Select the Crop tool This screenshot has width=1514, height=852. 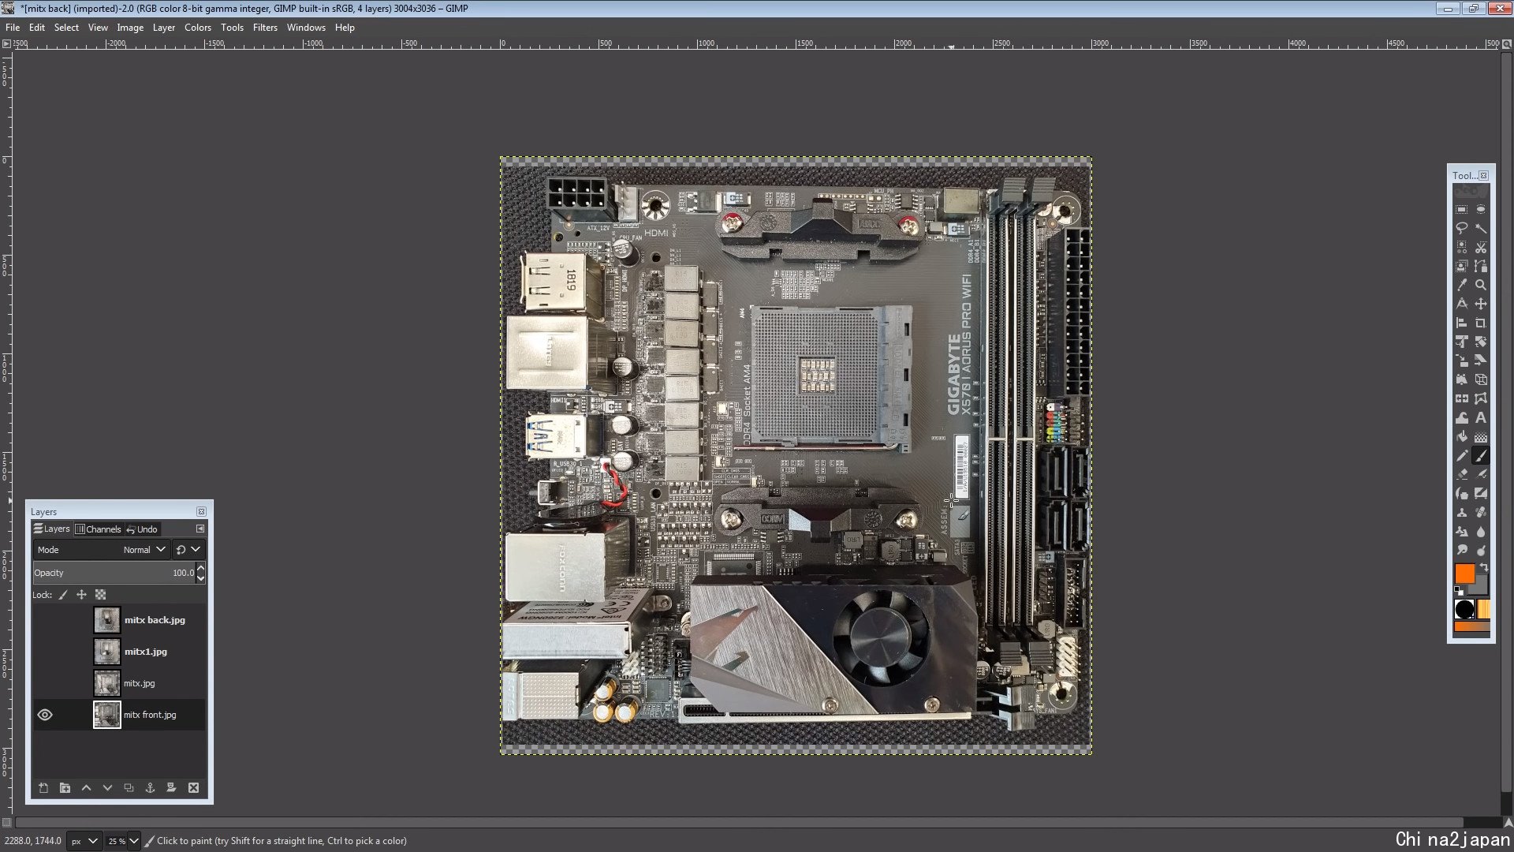point(1481,323)
